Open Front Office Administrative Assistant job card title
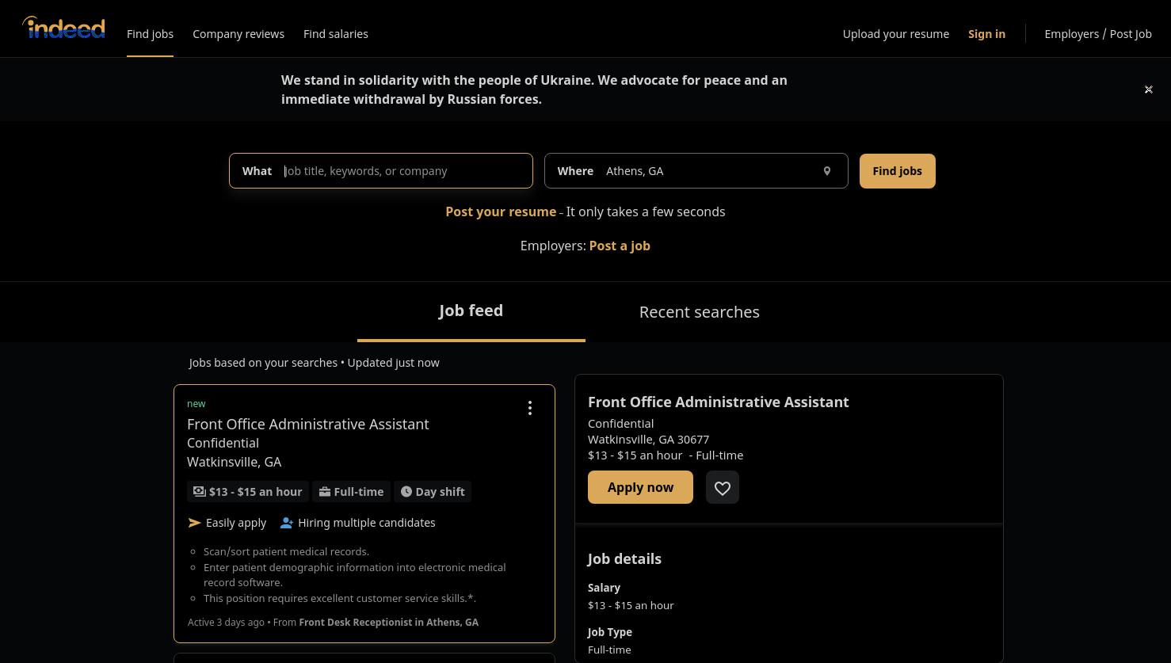 tap(308, 424)
